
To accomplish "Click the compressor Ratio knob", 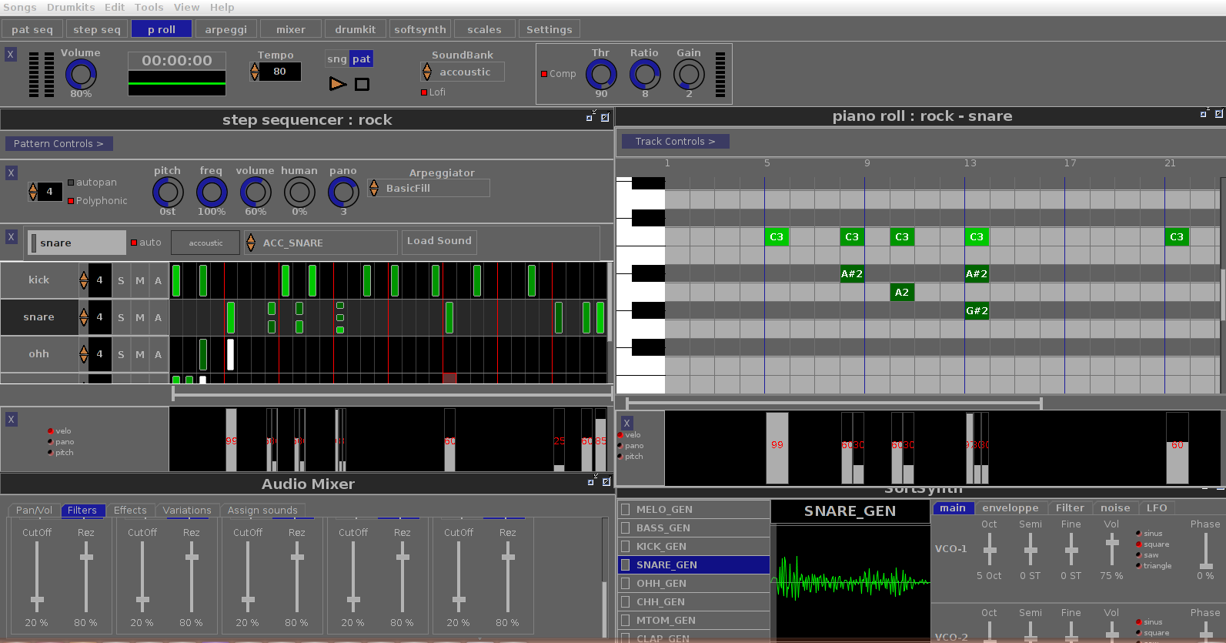I will click(x=645, y=75).
